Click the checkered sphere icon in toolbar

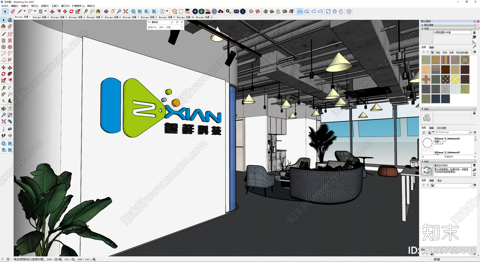214,11
